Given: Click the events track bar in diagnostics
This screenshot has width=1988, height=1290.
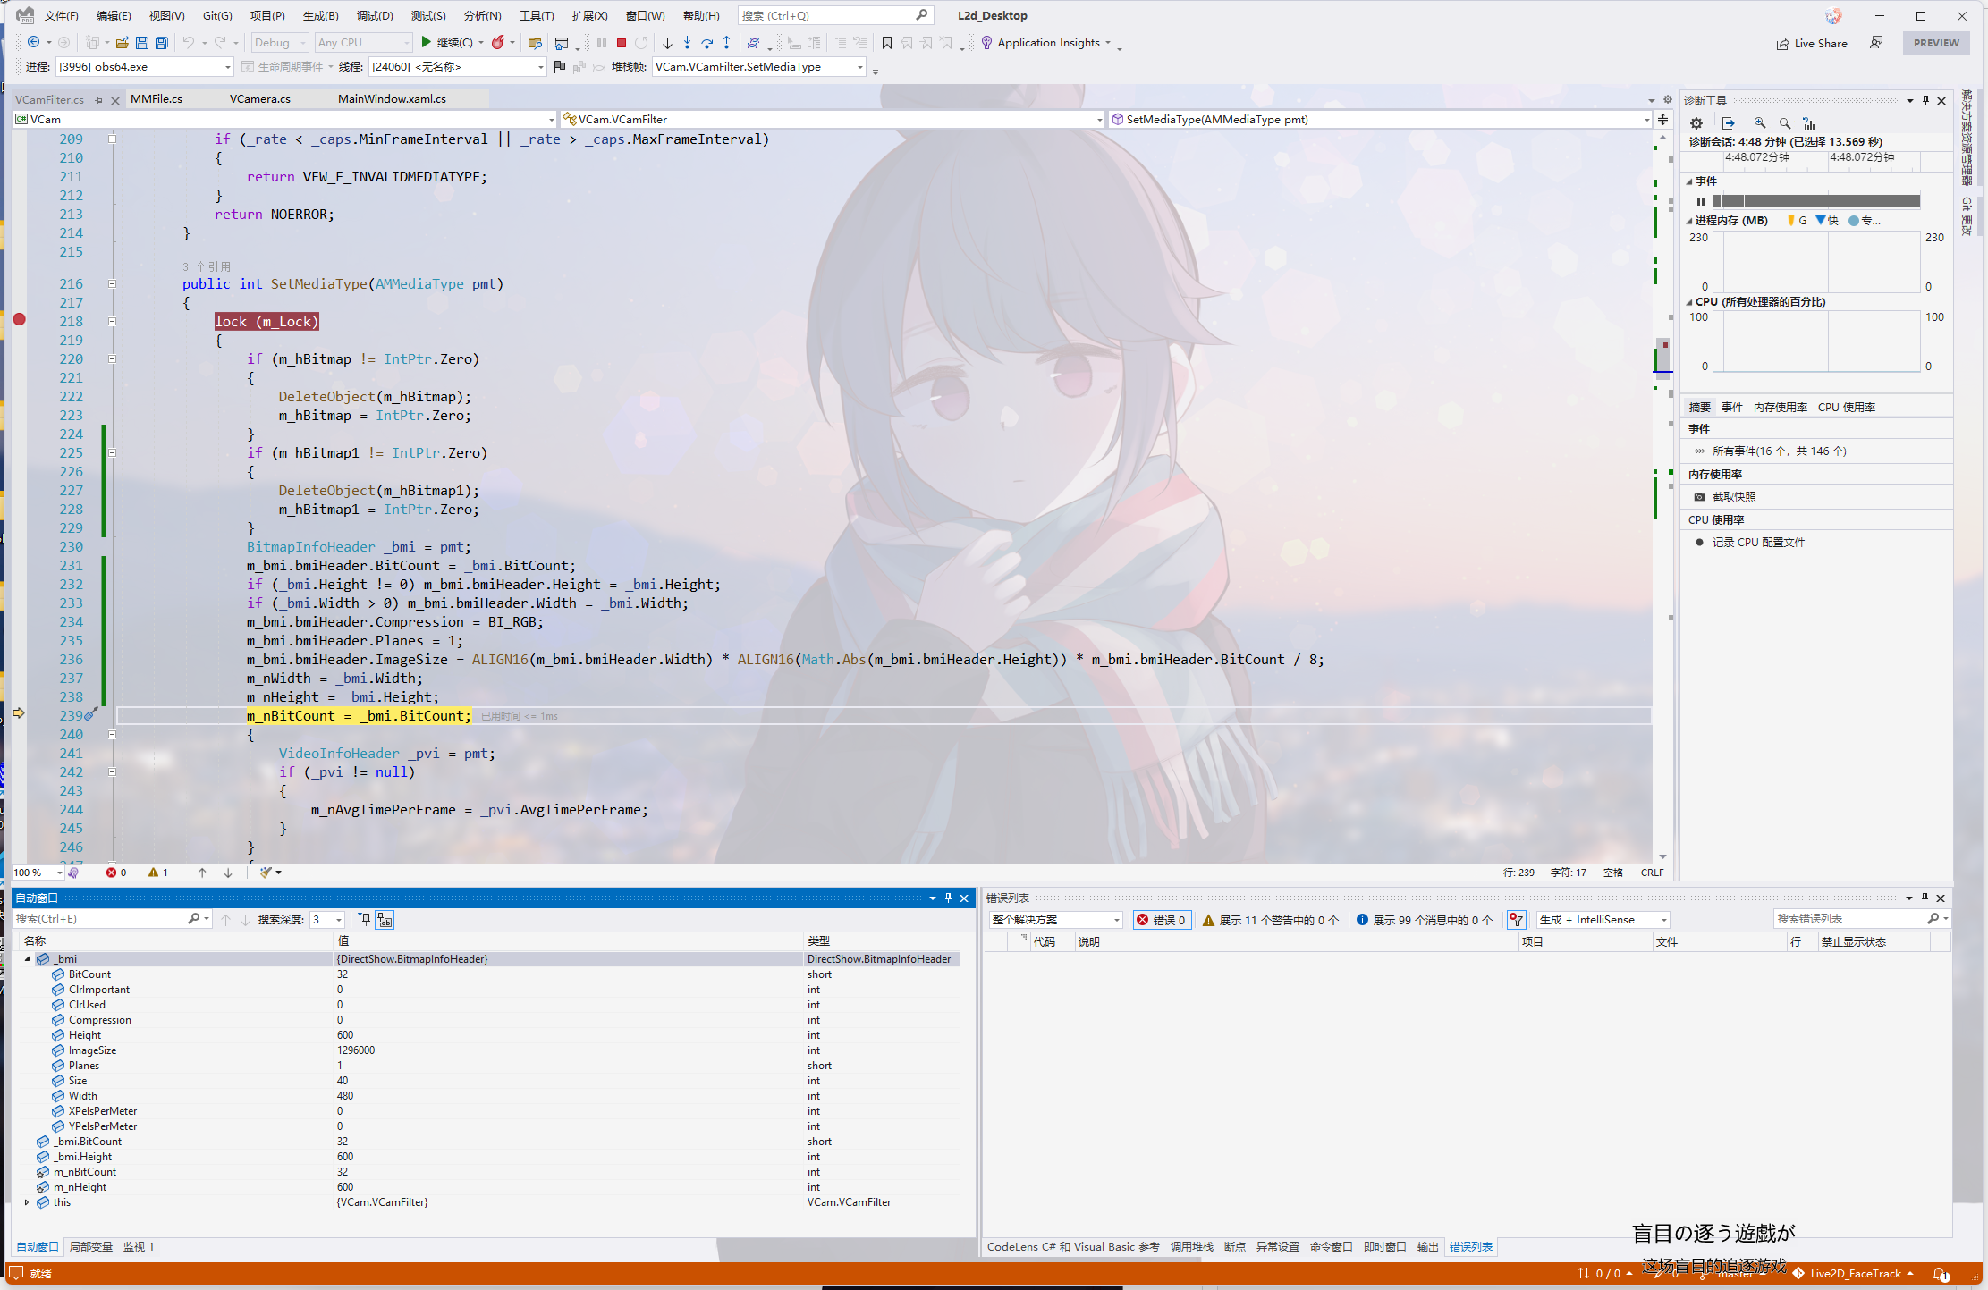Looking at the screenshot, I should [1815, 201].
